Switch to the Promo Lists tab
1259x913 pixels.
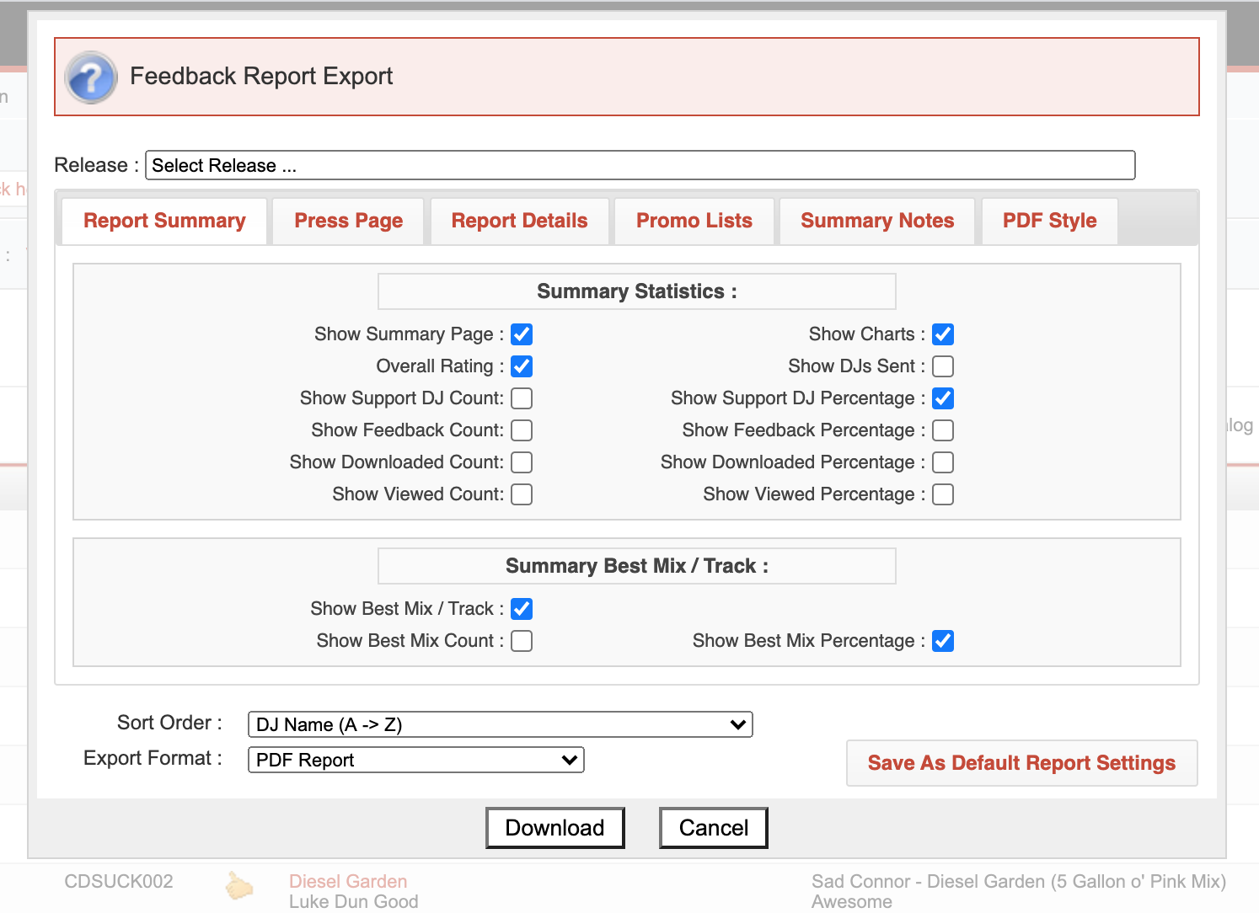point(694,221)
